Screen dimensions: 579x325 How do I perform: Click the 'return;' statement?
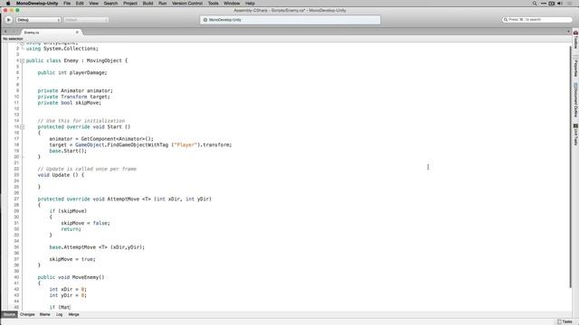[71, 228]
